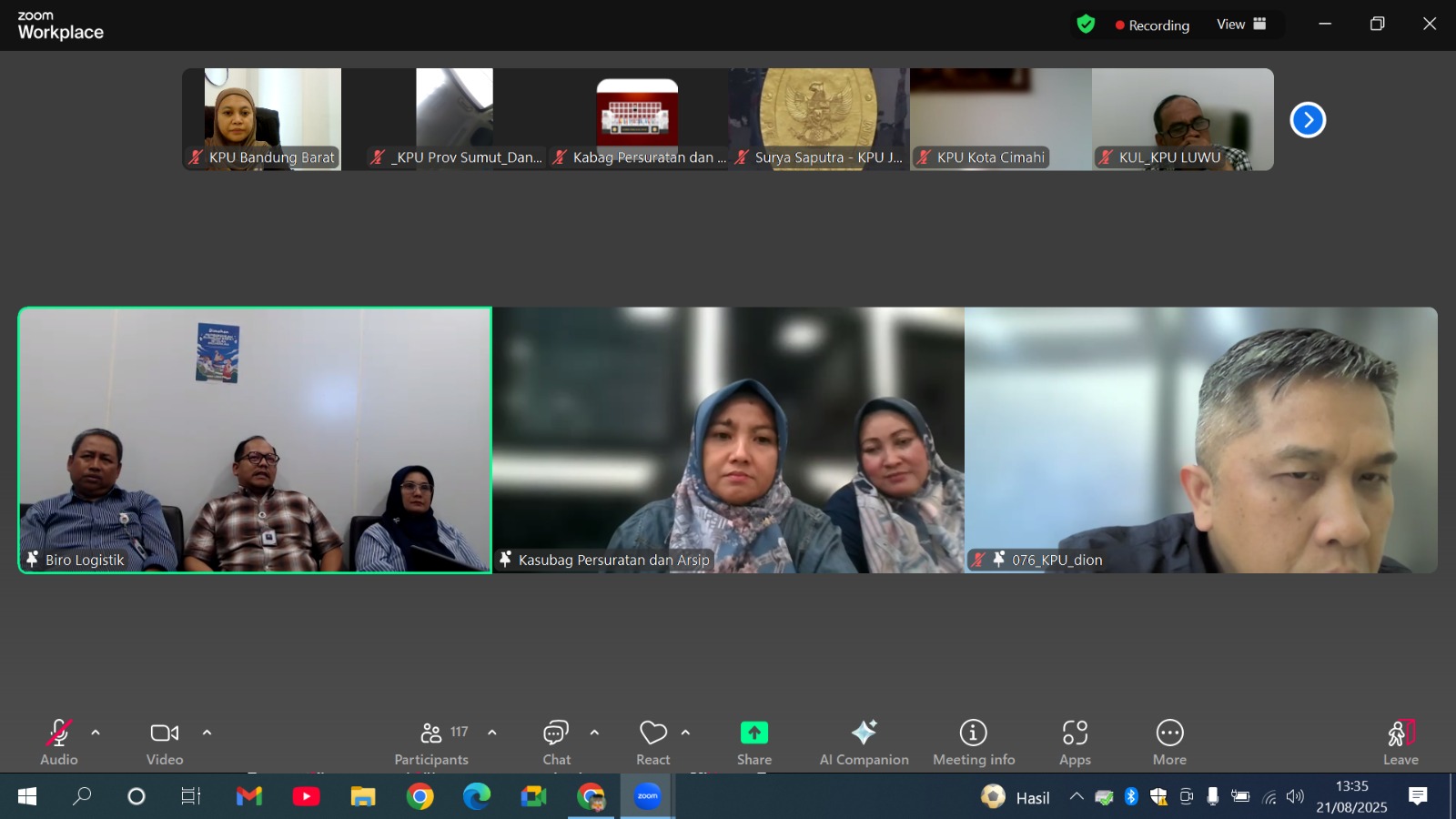Click the green Share screen button
Image resolution: width=1456 pixels, height=819 pixels.
point(754,733)
